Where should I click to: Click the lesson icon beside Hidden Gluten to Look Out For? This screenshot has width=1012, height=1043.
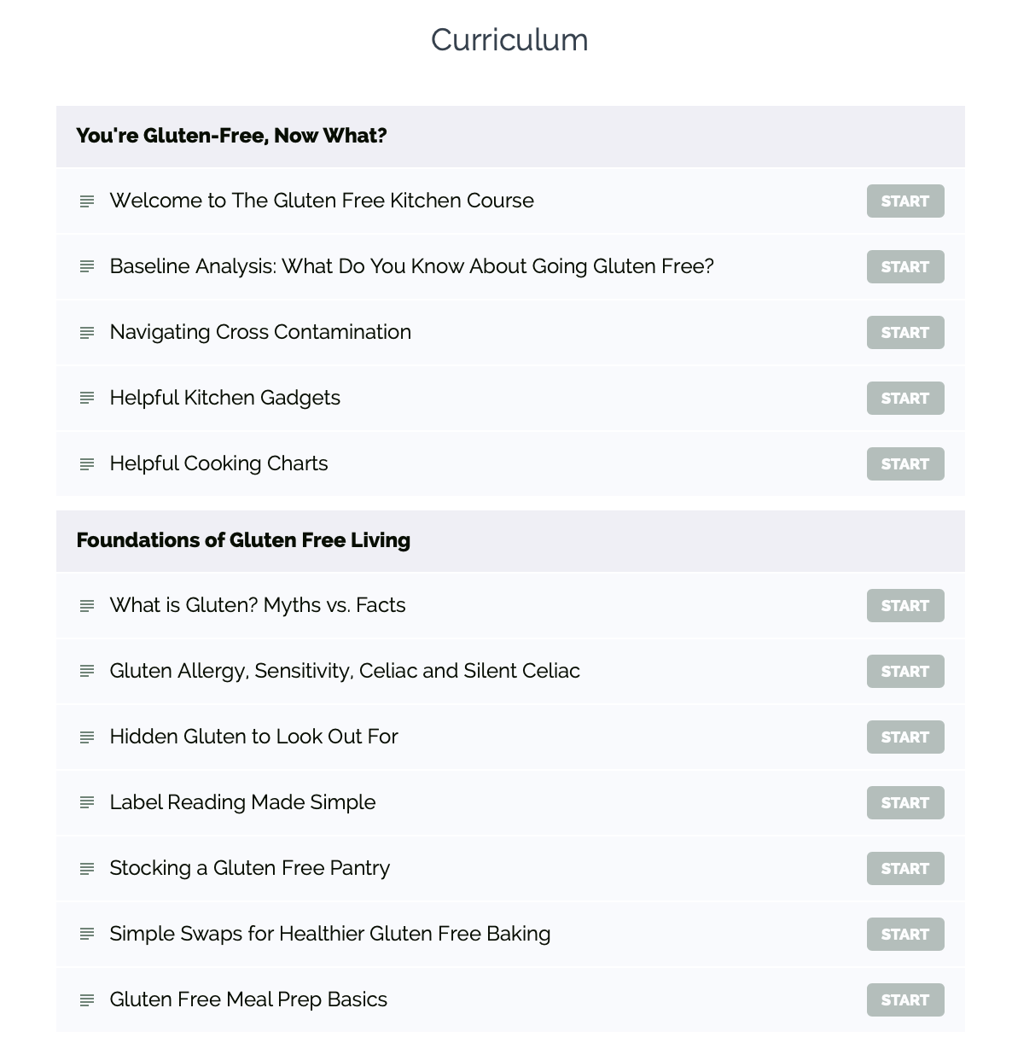click(86, 737)
